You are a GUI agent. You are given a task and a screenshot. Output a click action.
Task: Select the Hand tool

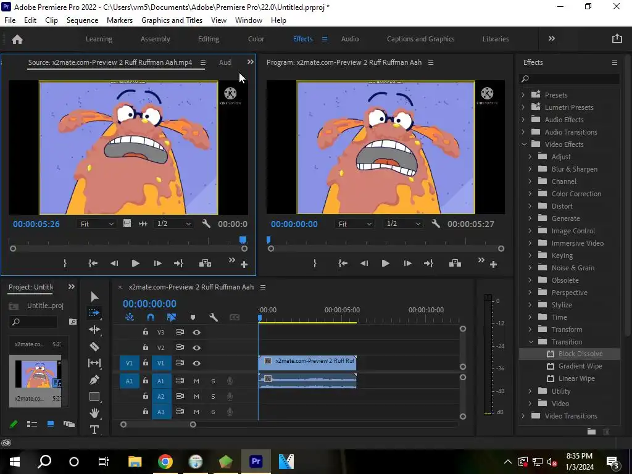(x=94, y=413)
